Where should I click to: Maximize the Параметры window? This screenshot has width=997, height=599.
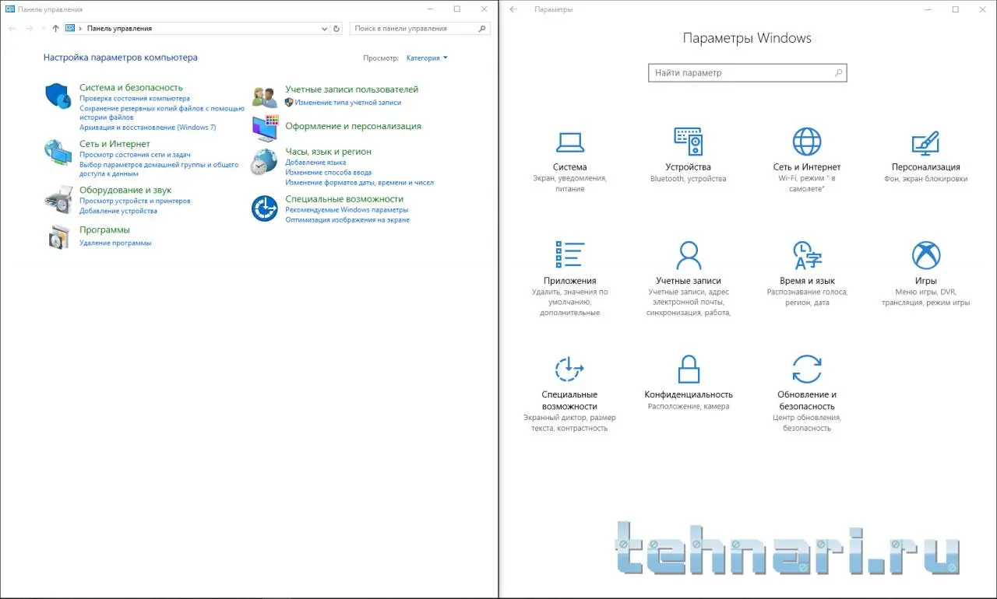click(956, 9)
